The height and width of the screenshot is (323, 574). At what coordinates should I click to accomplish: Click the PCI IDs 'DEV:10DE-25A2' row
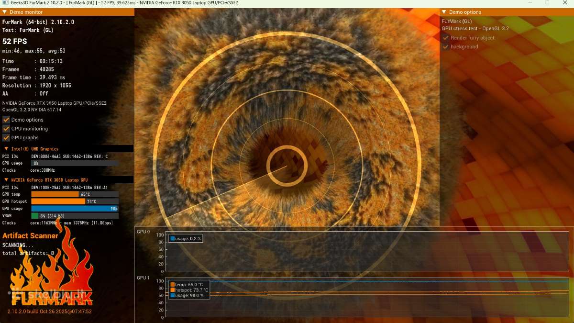(55, 188)
